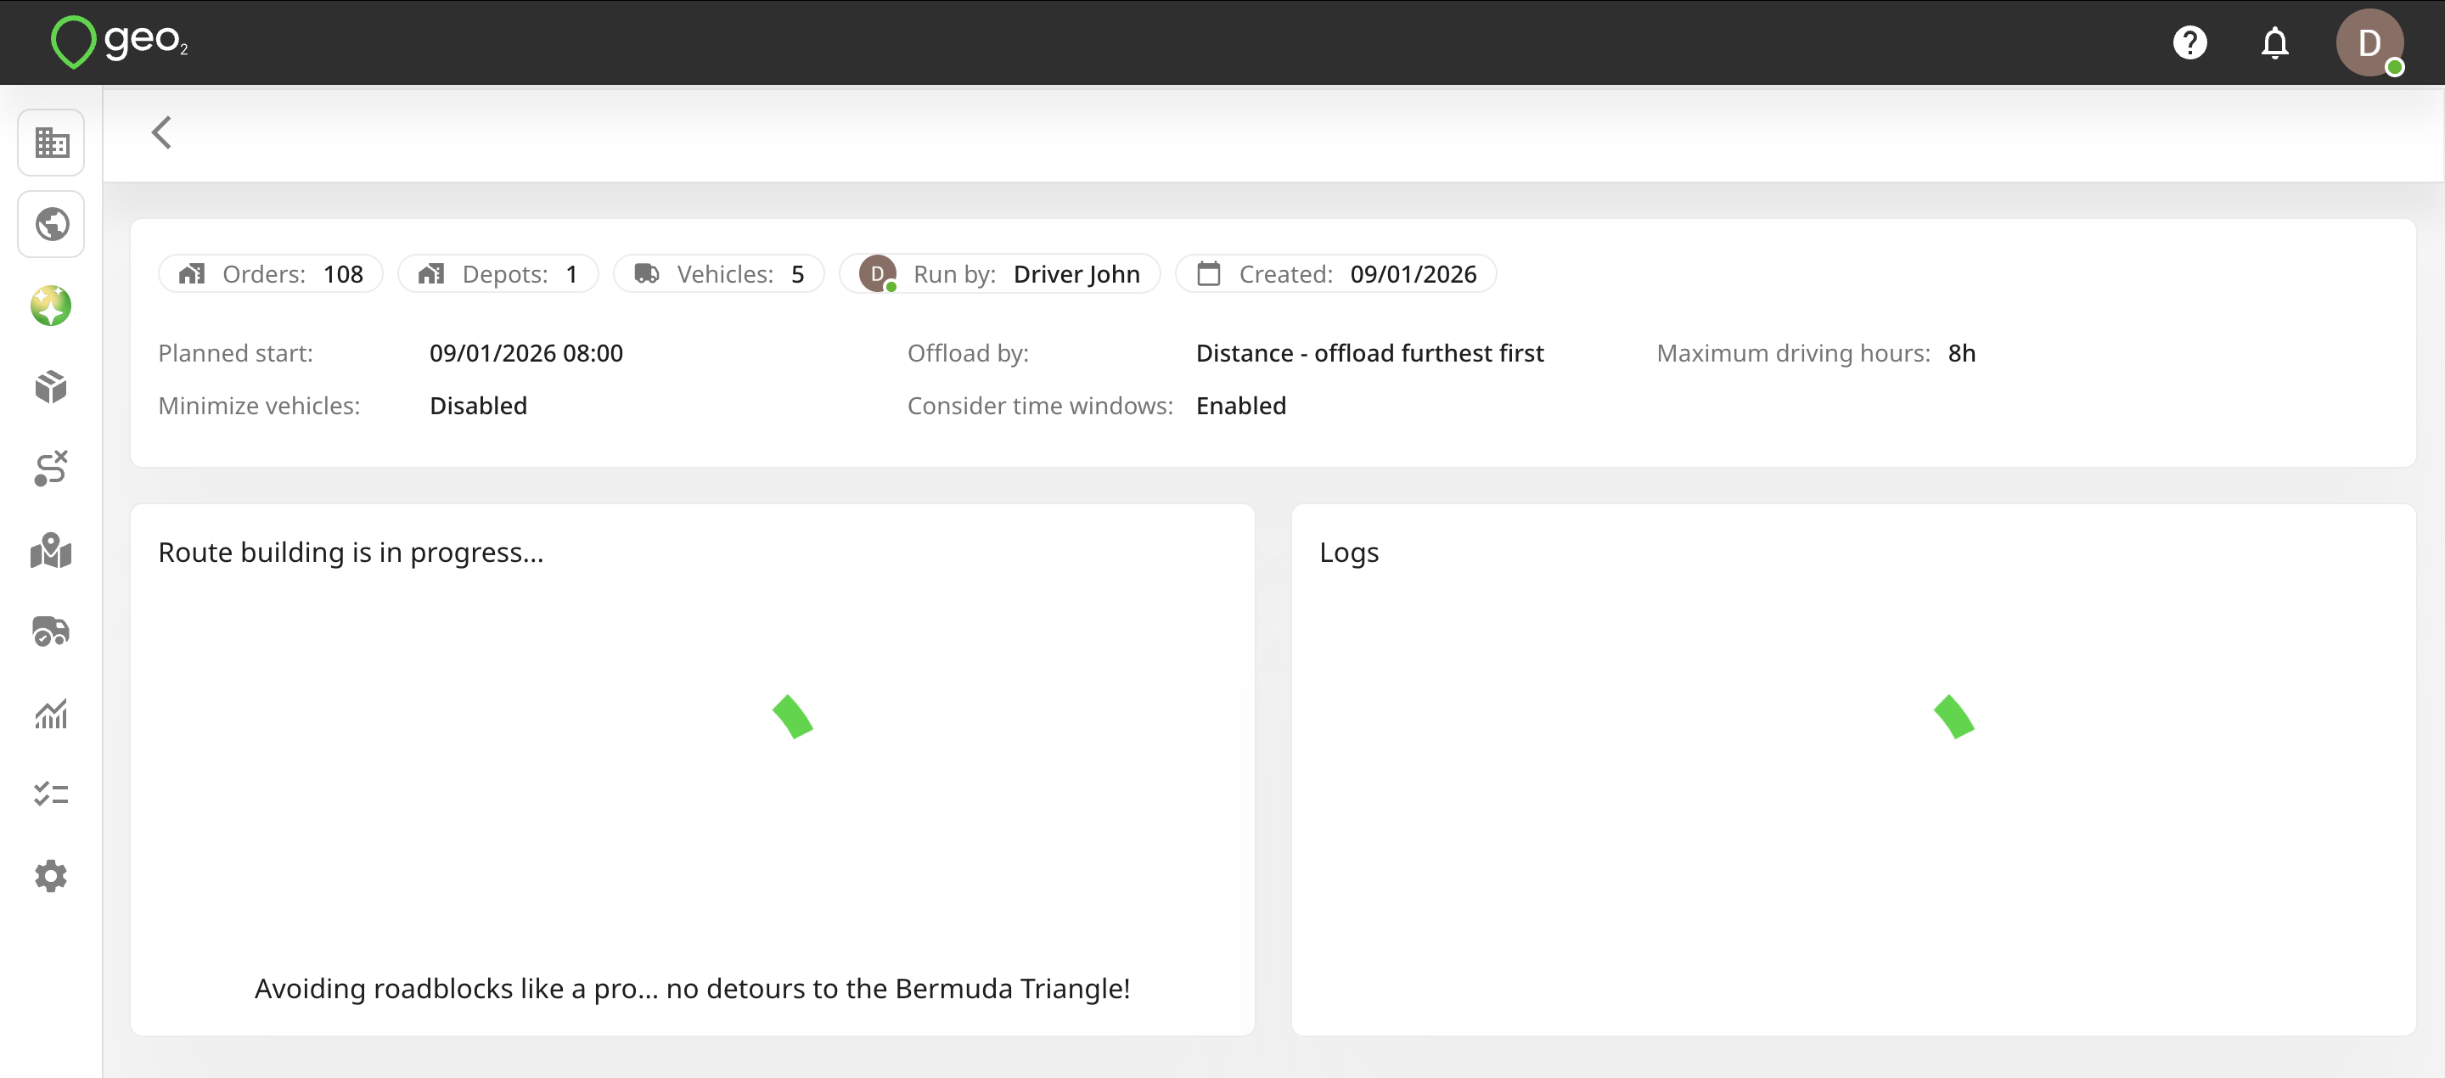Click the Vehicles: 5 chip
This screenshot has width=2445, height=1078.
[719, 274]
